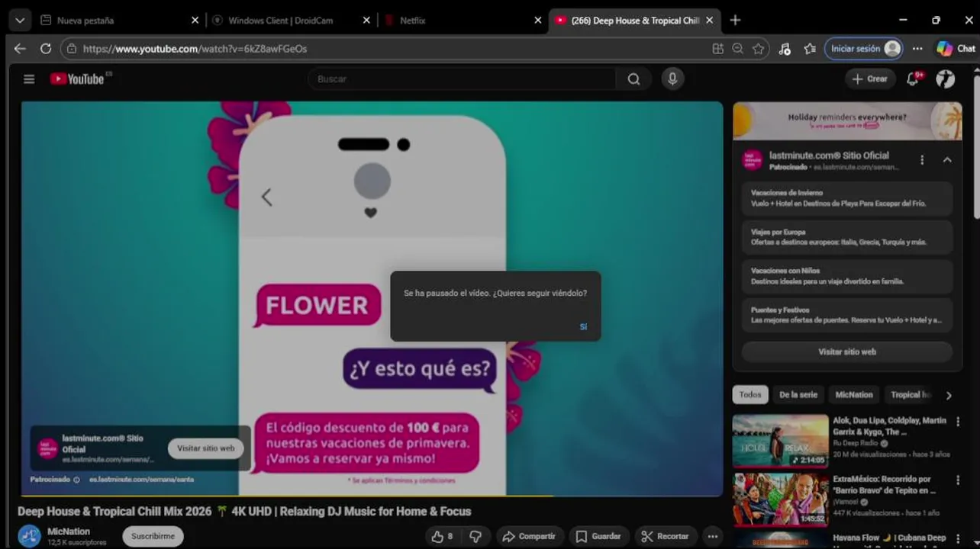Viewport: 980px width, 549px height.
Task: Open the lastminute.com Sitio Oficial advertiser link
Action: pyautogui.click(x=829, y=156)
